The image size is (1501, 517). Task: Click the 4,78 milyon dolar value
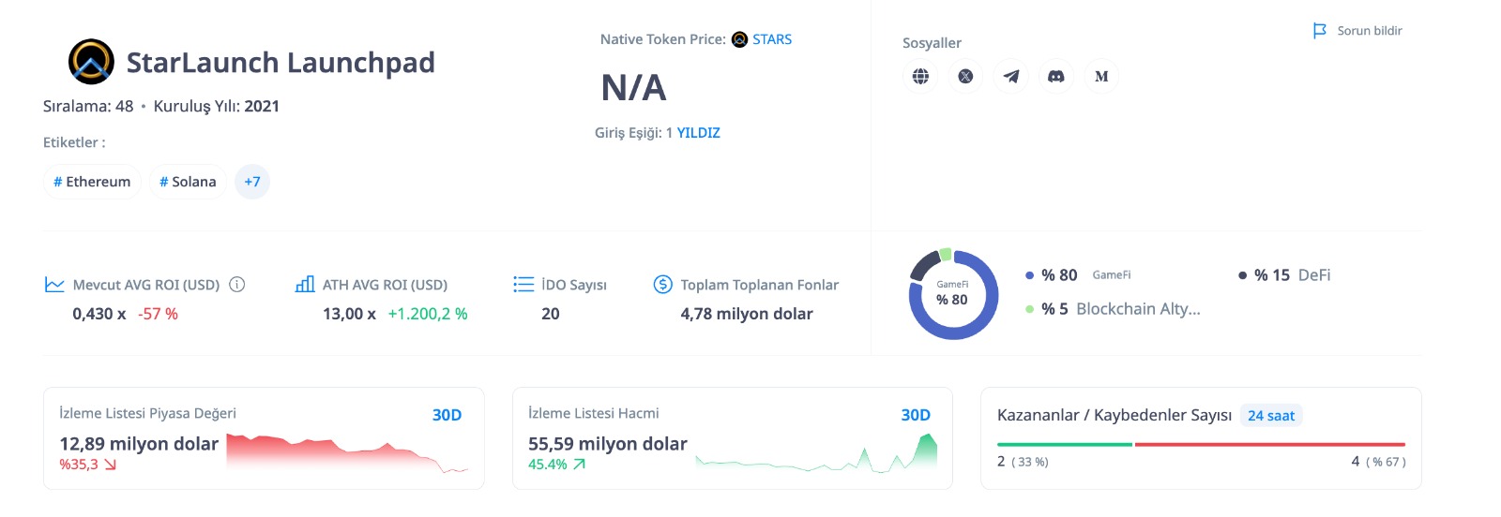point(747,314)
